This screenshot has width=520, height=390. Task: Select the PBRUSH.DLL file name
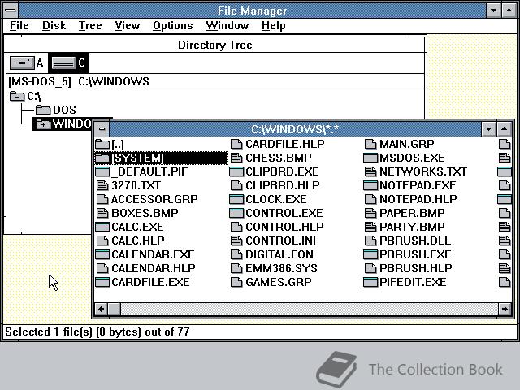click(415, 240)
